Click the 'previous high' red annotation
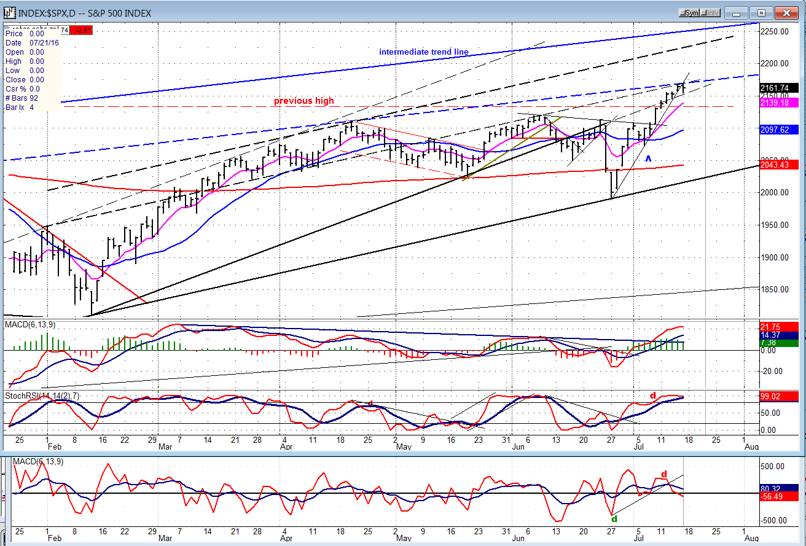Viewport: 806px width, 546px height. point(305,101)
